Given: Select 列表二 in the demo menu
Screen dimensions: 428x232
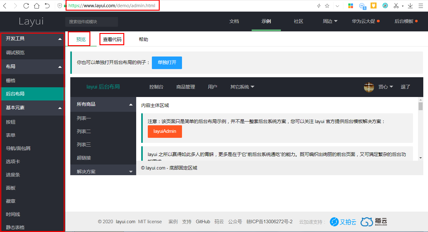Looking at the screenshot, I should click(x=103, y=132).
